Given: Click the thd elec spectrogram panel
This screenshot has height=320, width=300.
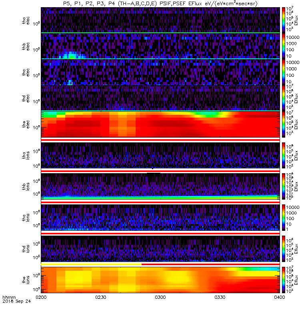Looking at the screenshot, I should [x=160, y=98].
